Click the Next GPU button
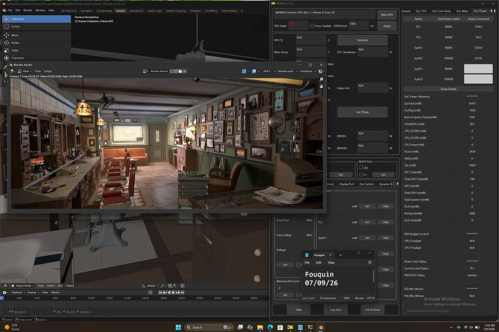 click(387, 15)
